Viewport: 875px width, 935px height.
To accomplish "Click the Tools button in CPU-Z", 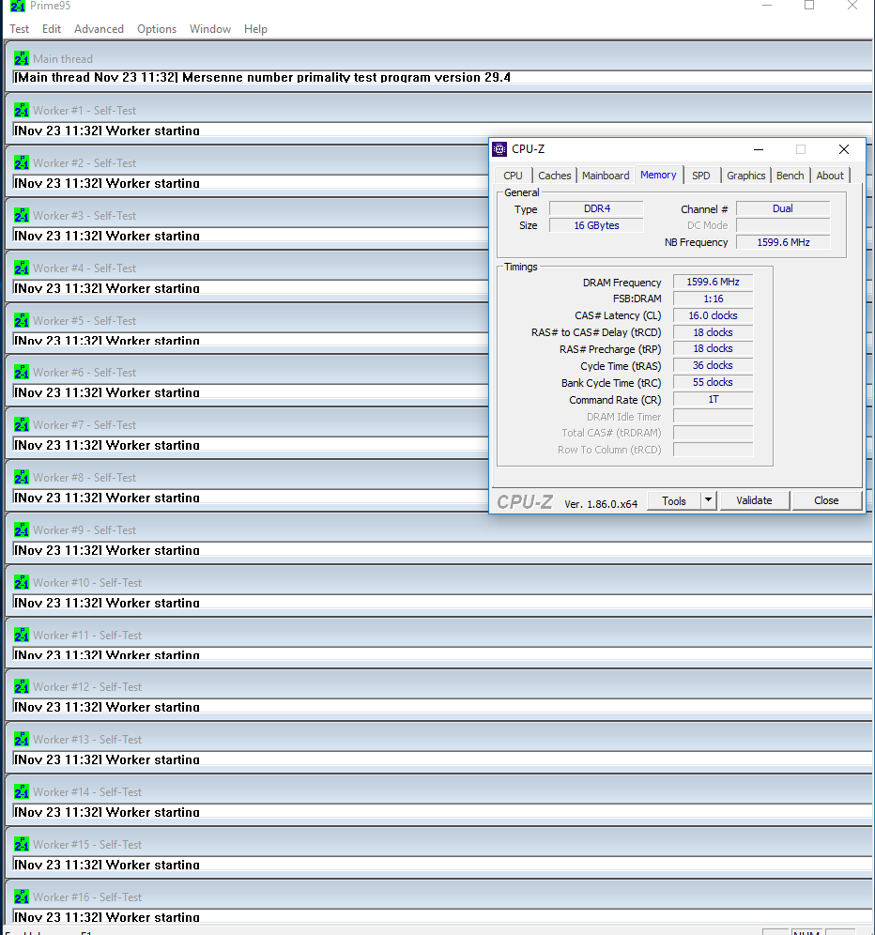I will tap(674, 501).
